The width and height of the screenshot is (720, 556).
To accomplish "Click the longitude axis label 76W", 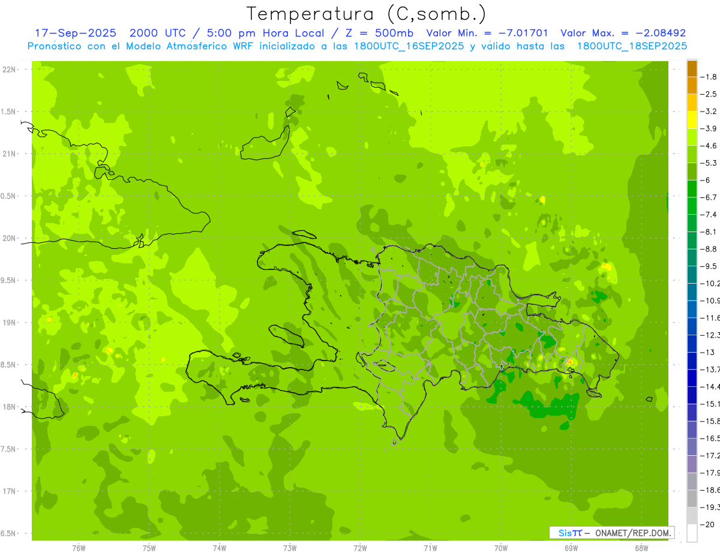I will tap(79, 548).
